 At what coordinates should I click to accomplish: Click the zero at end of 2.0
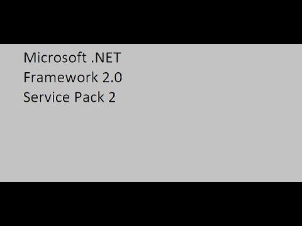click(x=118, y=77)
